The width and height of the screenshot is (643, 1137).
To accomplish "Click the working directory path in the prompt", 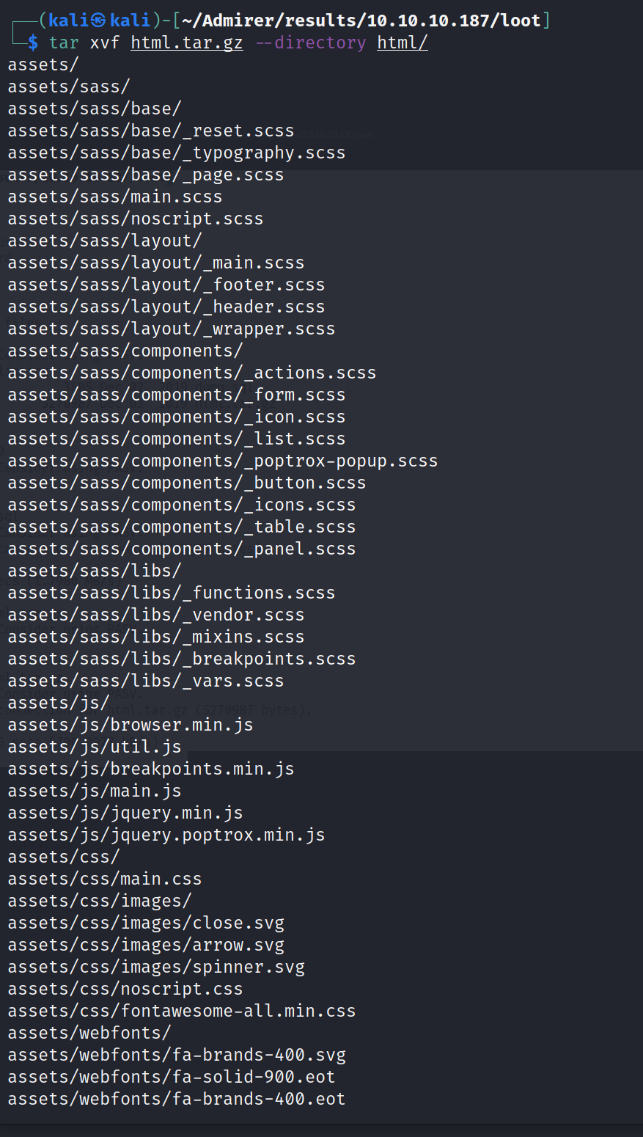I will click(361, 21).
